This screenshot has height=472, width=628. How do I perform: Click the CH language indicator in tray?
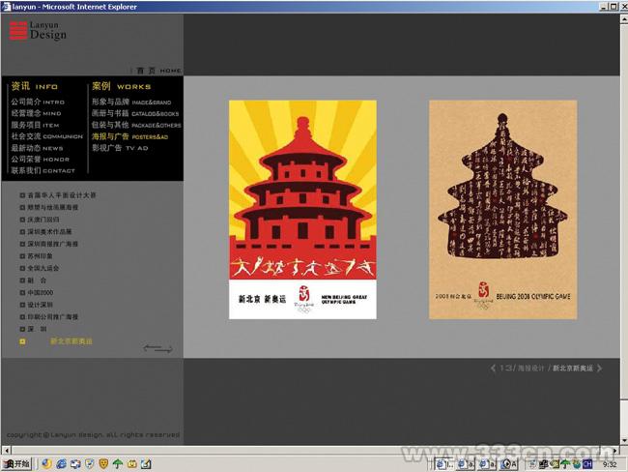(x=586, y=464)
